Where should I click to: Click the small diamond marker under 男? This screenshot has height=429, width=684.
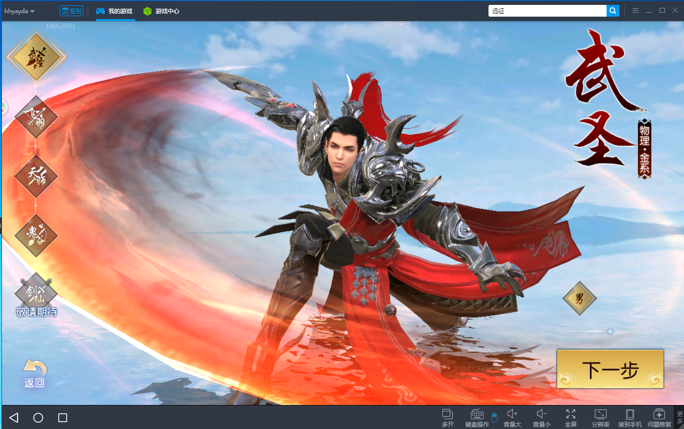coord(610,332)
